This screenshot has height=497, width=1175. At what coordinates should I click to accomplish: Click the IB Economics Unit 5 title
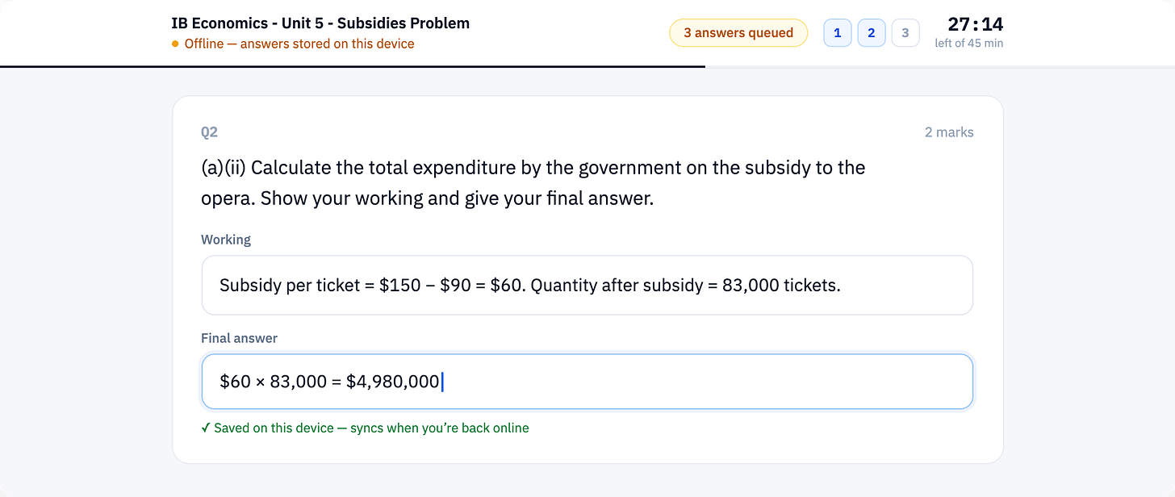(x=320, y=23)
